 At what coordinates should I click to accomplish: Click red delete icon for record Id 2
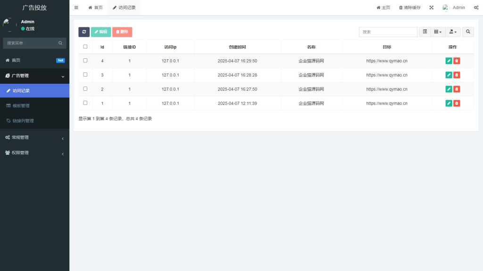click(x=457, y=89)
